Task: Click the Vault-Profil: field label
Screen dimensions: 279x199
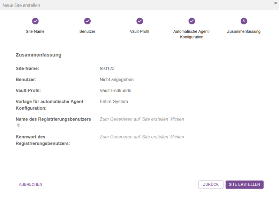Action: [x=28, y=90]
